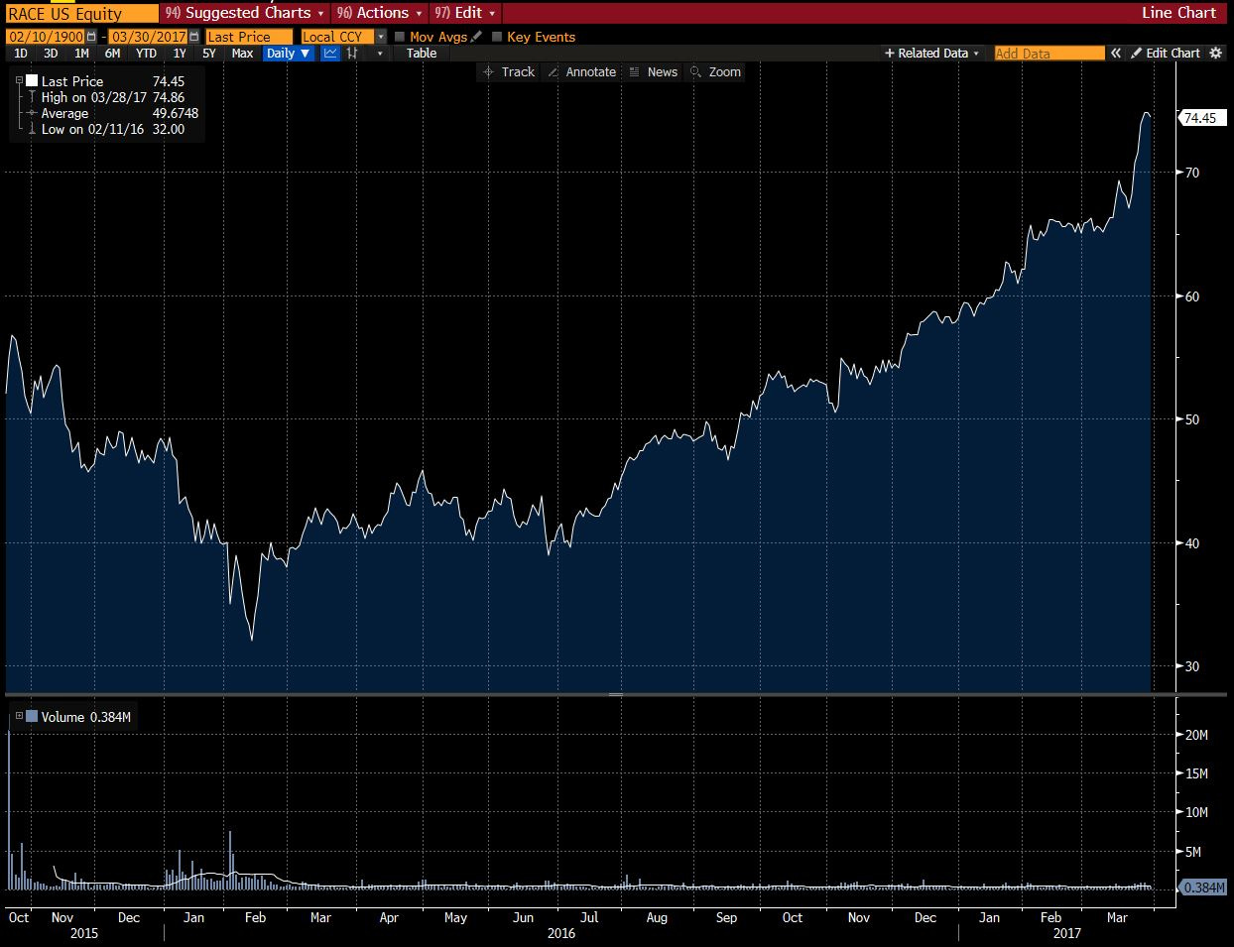This screenshot has width=1234, height=947.
Task: Select the line chart type icon
Action: tap(331, 54)
